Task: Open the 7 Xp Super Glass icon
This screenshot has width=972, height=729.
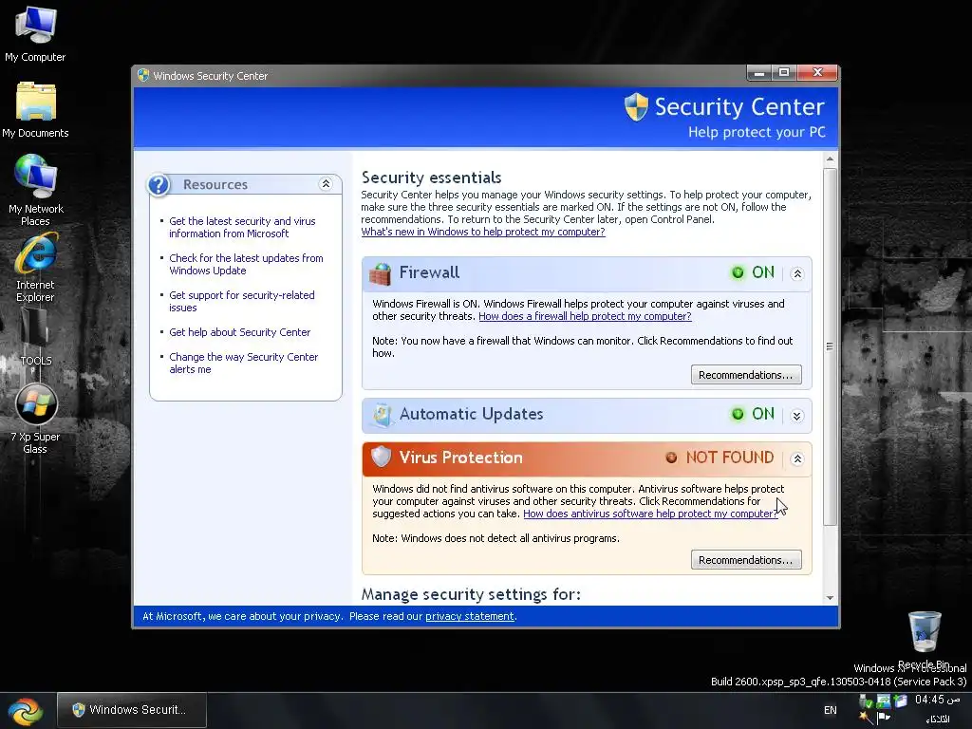Action: click(x=35, y=419)
